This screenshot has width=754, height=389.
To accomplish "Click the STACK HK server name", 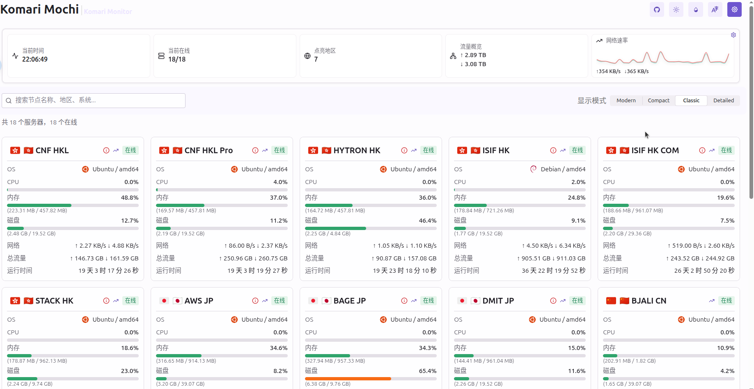I will (54, 301).
